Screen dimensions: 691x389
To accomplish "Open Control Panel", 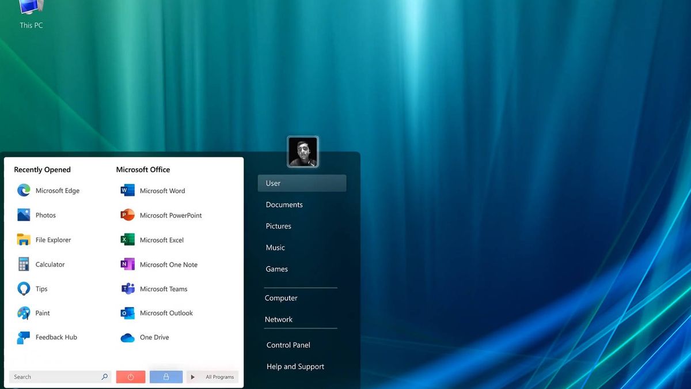I will [x=288, y=345].
